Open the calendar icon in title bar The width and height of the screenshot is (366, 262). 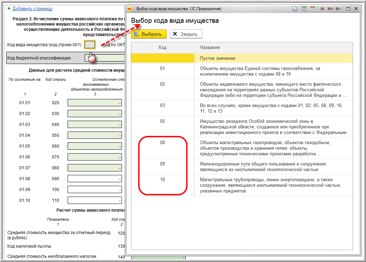pos(312,9)
